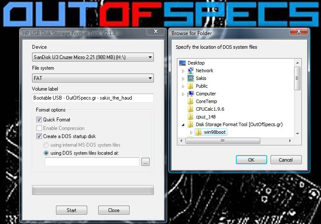Click Close button in the format tool
This screenshot has width=321, height=224.
point(114,210)
